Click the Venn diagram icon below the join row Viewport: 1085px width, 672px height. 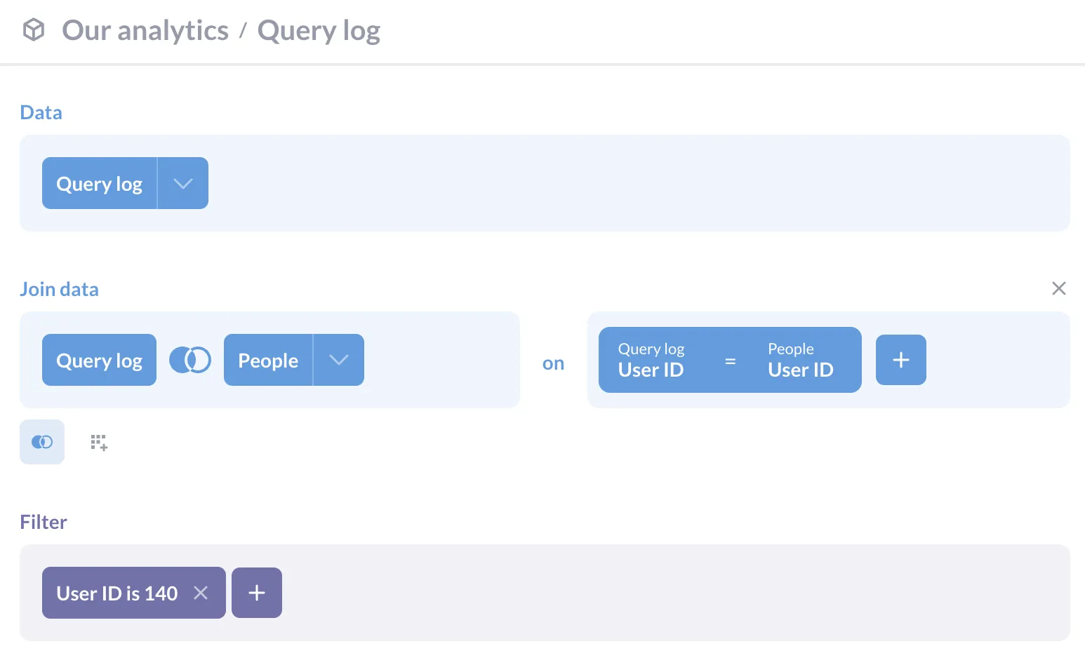[42, 442]
